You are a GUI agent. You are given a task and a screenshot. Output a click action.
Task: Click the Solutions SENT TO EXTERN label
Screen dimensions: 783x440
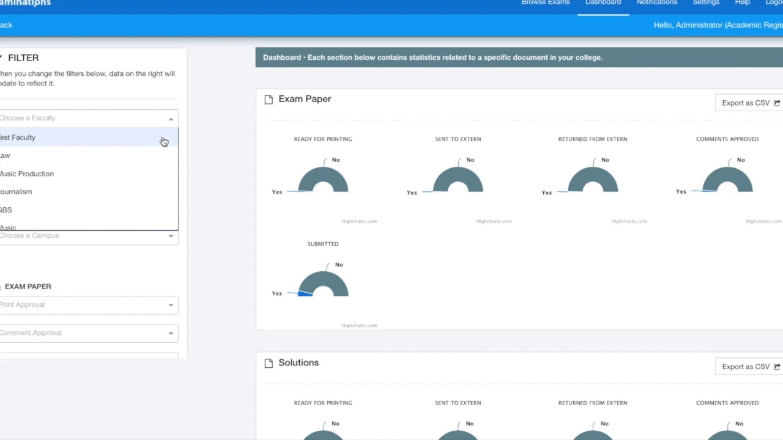458,403
